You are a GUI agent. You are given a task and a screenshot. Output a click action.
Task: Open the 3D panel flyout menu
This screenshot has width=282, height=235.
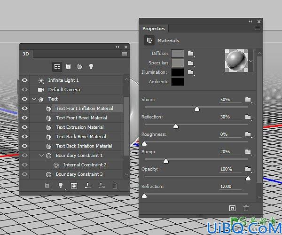(x=125, y=54)
